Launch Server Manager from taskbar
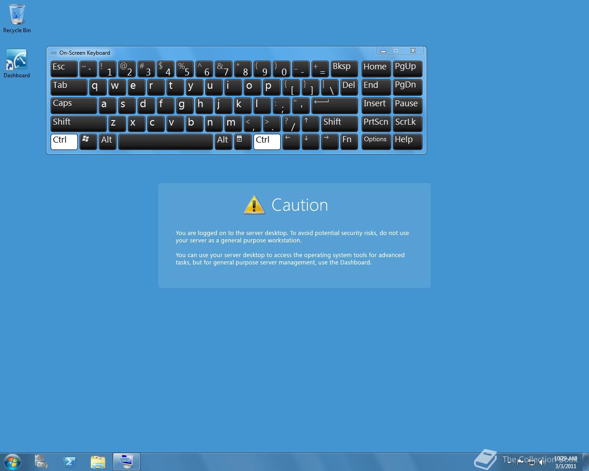The width and height of the screenshot is (589, 471). point(41,462)
